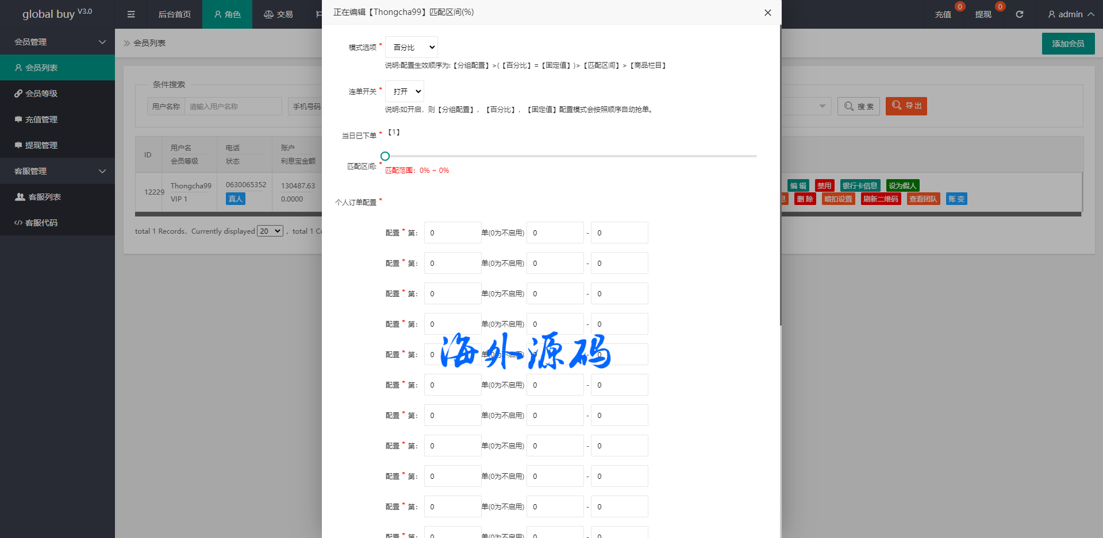Open 充值管理 in the sidebar

41,119
